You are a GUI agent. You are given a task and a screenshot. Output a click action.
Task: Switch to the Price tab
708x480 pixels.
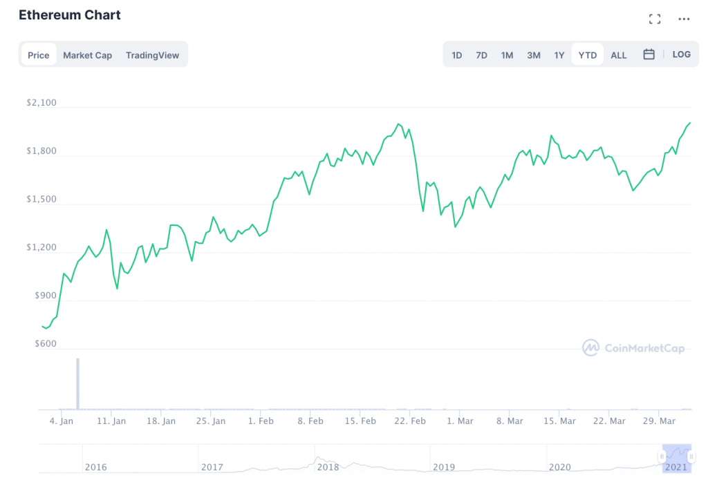39,55
